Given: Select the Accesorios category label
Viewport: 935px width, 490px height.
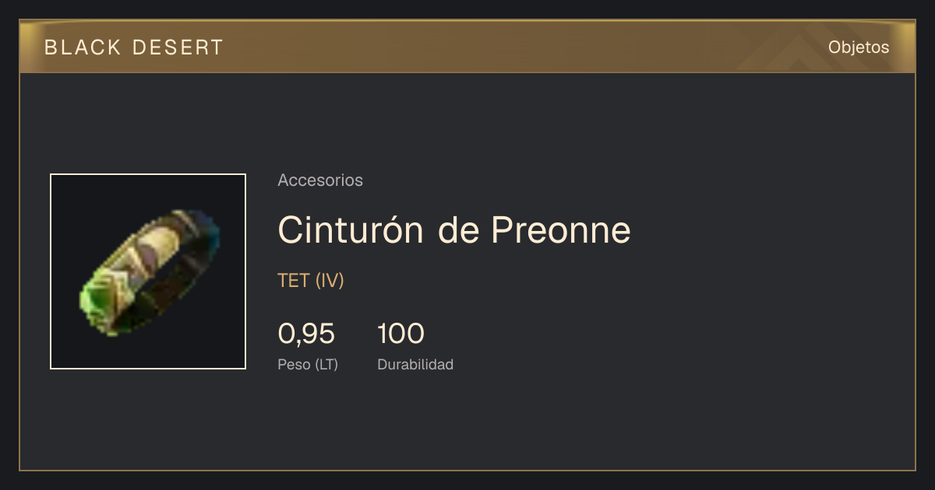Looking at the screenshot, I should click(x=320, y=180).
